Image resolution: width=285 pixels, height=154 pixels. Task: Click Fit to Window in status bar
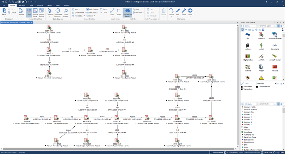click(x=231, y=152)
